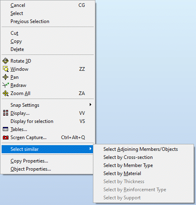Click Display for selection entry
Image resolution: width=196 pixels, height=205 pixels.
[32, 121]
